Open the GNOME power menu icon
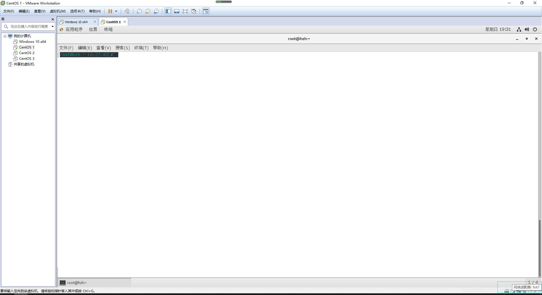 click(x=535, y=29)
